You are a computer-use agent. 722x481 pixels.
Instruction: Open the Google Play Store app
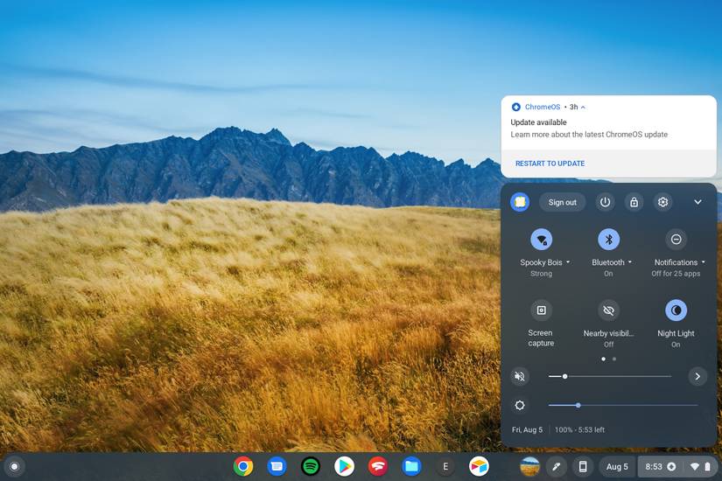click(x=344, y=466)
